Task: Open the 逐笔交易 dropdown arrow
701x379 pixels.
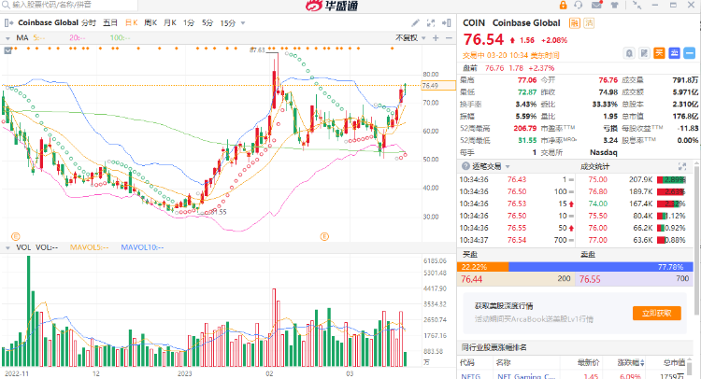Action: tap(508, 166)
